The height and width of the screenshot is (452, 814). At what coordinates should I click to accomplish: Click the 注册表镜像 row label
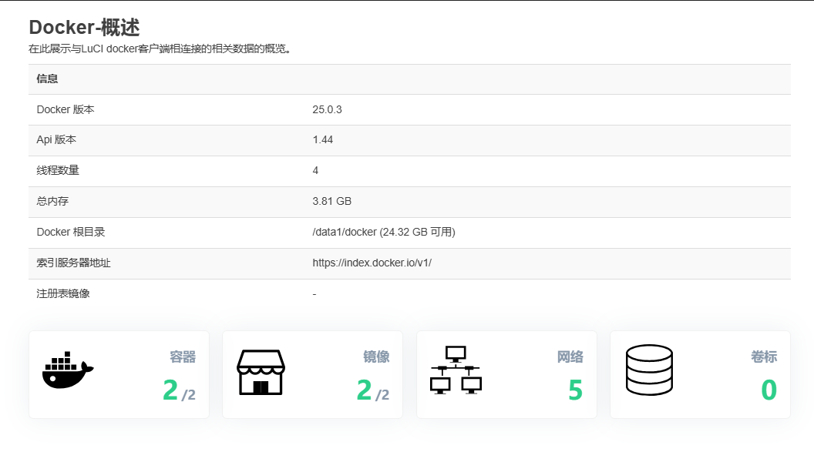(62, 293)
